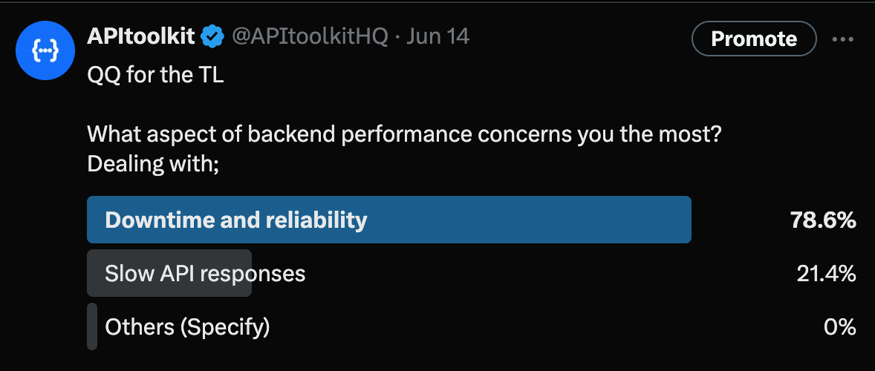The width and height of the screenshot is (875, 371).
Task: Click the 78.6% poll result
Action: click(x=823, y=220)
